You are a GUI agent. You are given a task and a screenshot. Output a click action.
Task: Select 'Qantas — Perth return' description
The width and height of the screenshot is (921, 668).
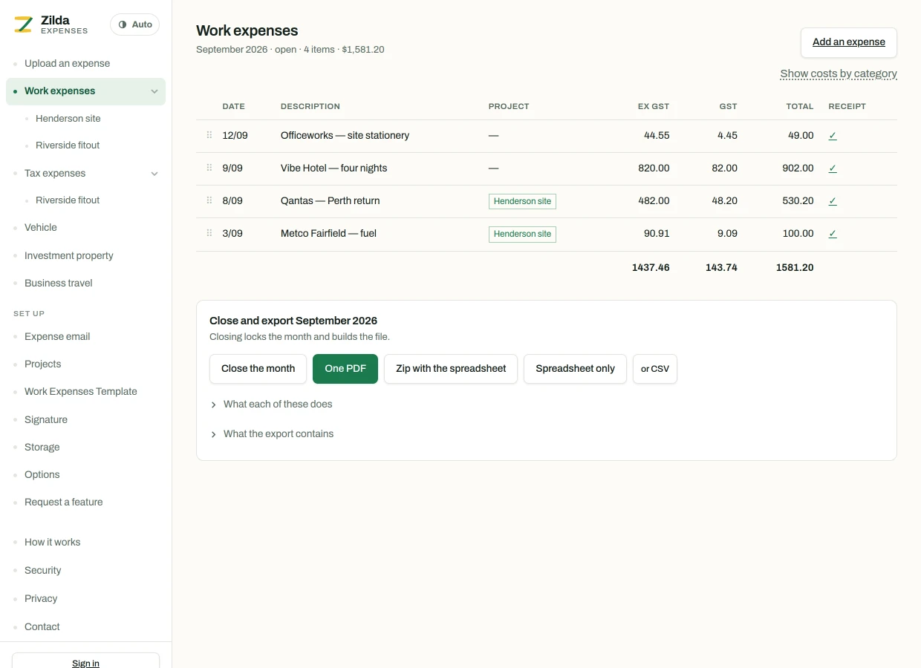point(331,200)
